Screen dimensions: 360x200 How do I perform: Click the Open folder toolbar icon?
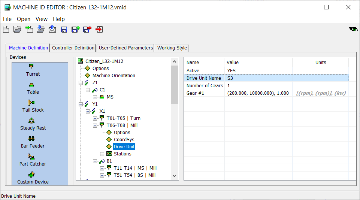pos(18,29)
